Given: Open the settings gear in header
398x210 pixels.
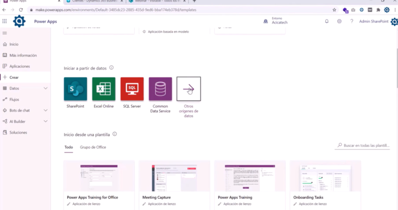Looking at the screenshot, I should click(x=339, y=21).
